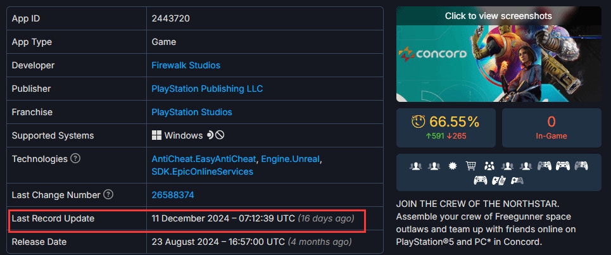Open the PlayStation Studios franchise link
The height and width of the screenshot is (255, 611).
[x=192, y=112]
